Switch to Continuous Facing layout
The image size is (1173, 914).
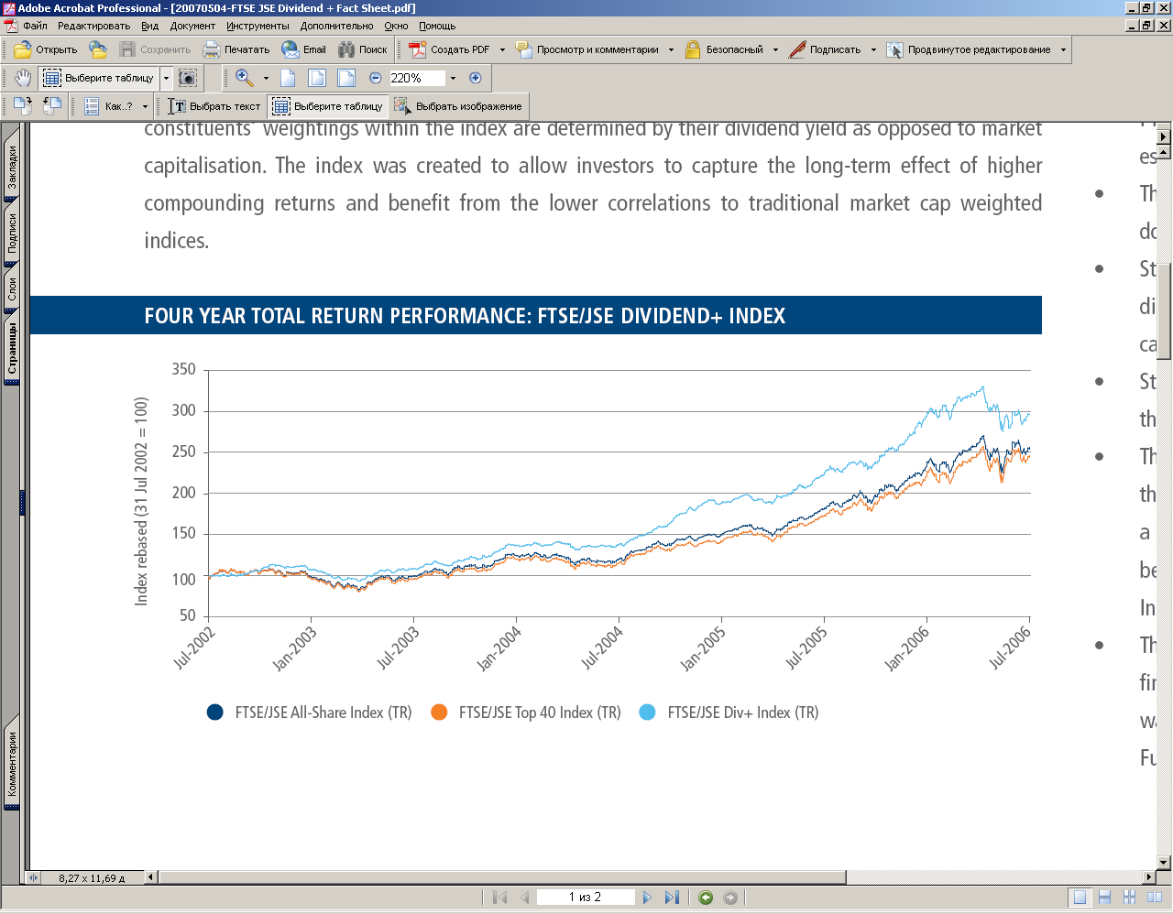tap(1129, 898)
